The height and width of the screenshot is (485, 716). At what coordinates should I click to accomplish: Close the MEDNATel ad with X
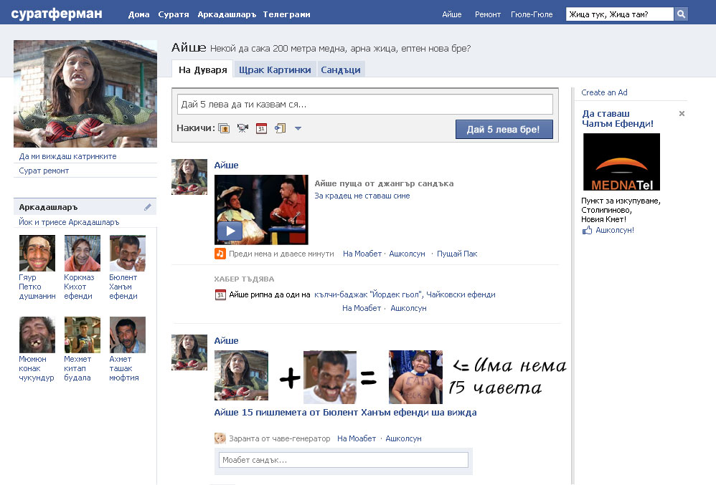pyautogui.click(x=682, y=114)
